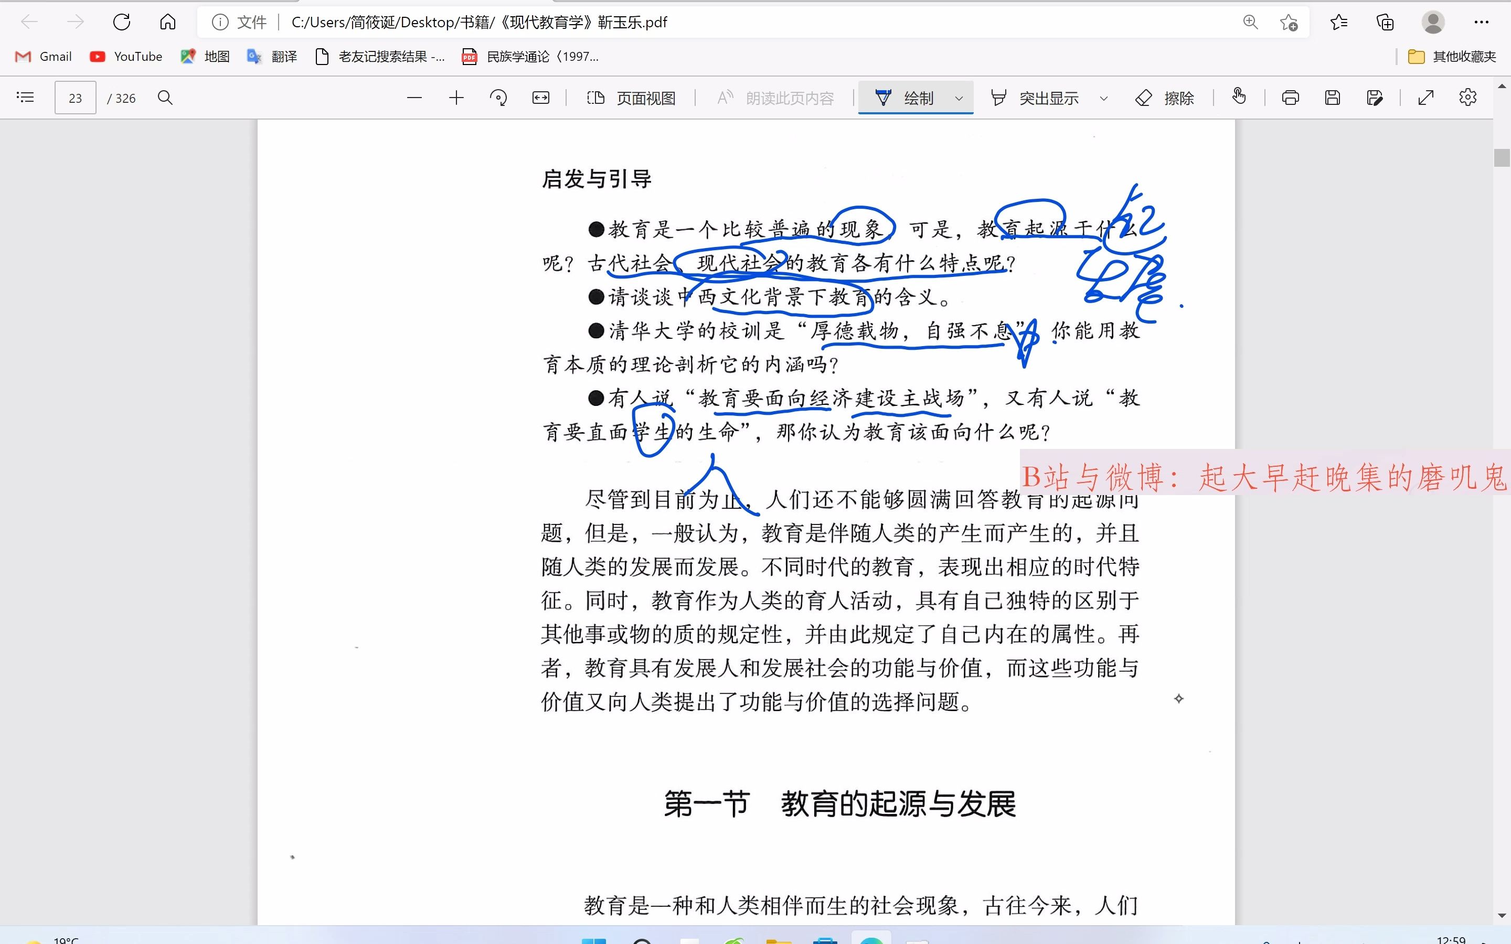1511x944 pixels.
Task: Click the 绘制 (Draw) tool icon
Action: tap(884, 97)
